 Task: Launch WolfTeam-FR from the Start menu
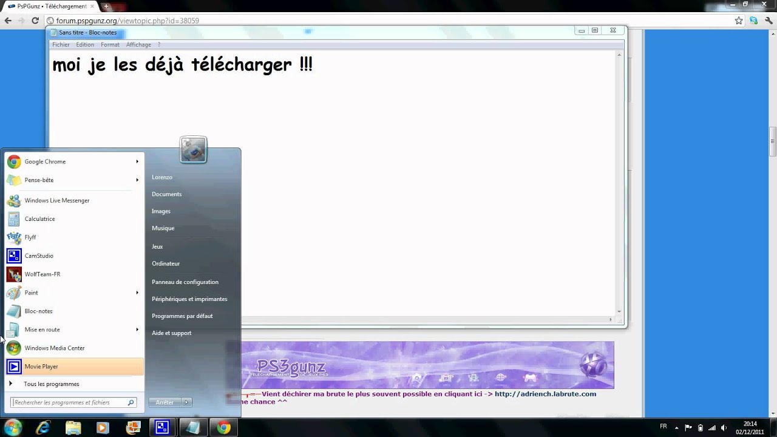point(74,274)
